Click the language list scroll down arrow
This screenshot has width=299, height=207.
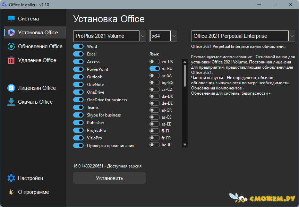point(185,145)
